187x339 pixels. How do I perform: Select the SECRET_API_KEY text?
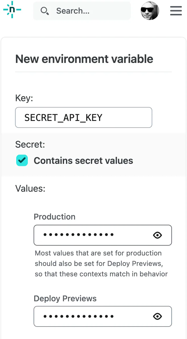click(63, 117)
